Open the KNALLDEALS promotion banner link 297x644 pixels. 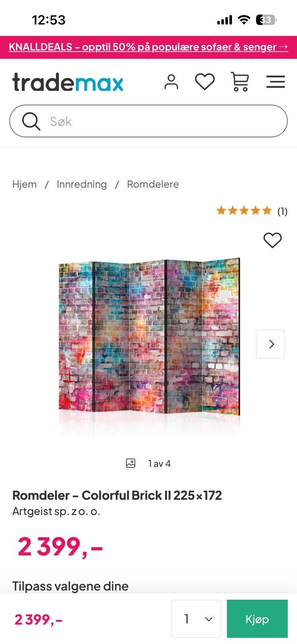[x=148, y=47]
